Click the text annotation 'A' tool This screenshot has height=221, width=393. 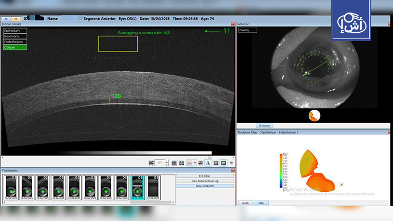tap(207, 163)
